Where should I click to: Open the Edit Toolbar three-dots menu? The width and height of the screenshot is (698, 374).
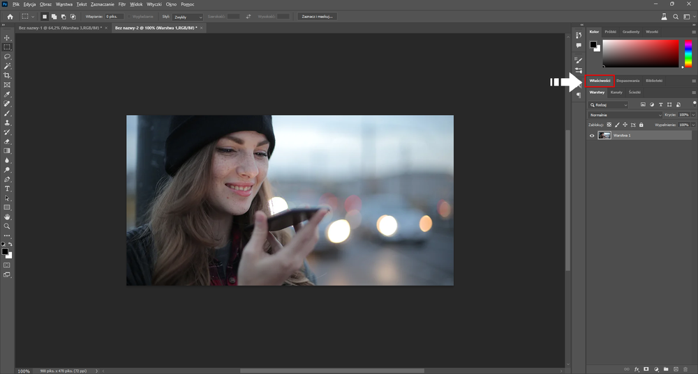(7, 235)
